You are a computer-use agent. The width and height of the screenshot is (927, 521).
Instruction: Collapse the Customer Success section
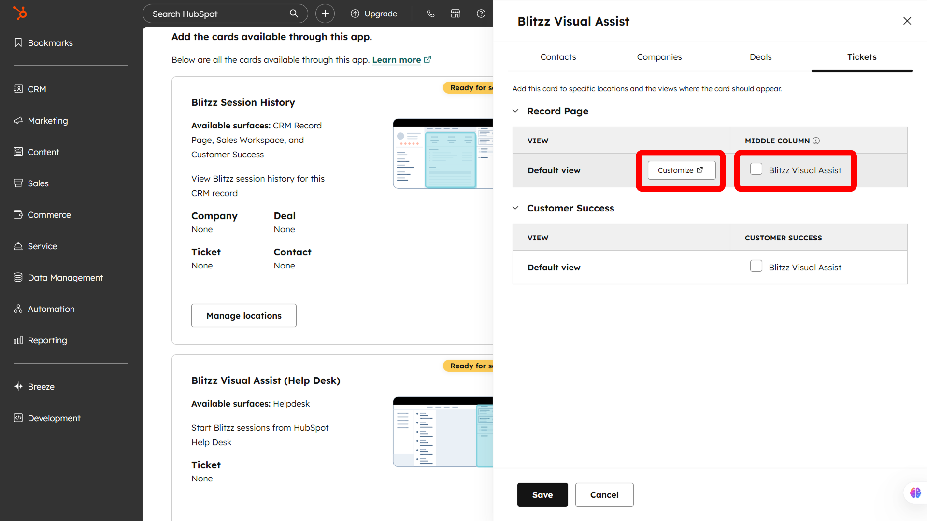515,208
